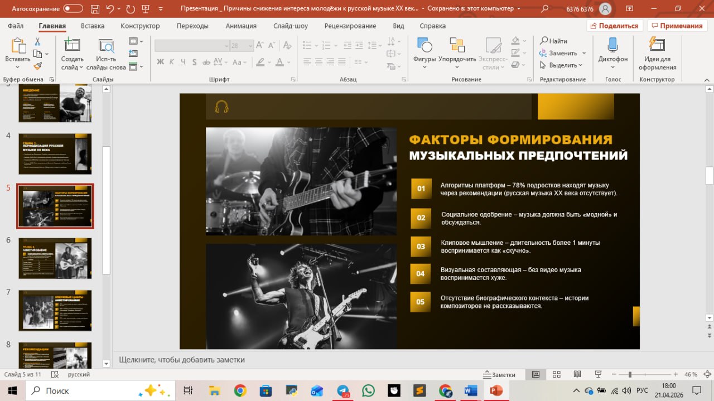Toggle Заметки notes pane in status bar
This screenshot has width=714, height=401.
pyautogui.click(x=500, y=375)
